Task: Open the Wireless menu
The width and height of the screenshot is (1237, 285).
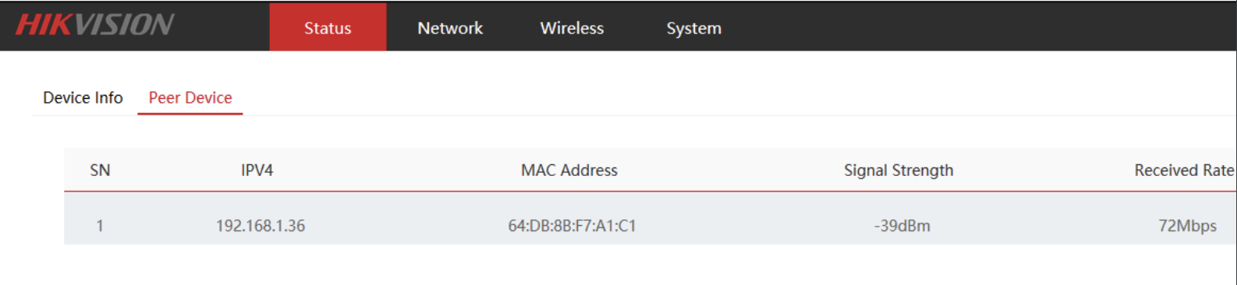Action: [x=572, y=28]
